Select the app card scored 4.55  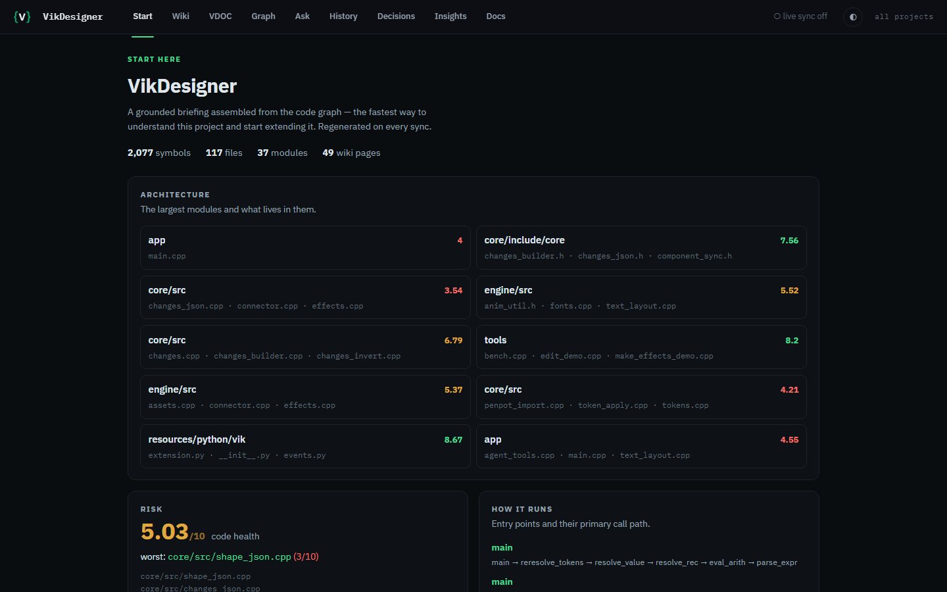[x=641, y=447]
